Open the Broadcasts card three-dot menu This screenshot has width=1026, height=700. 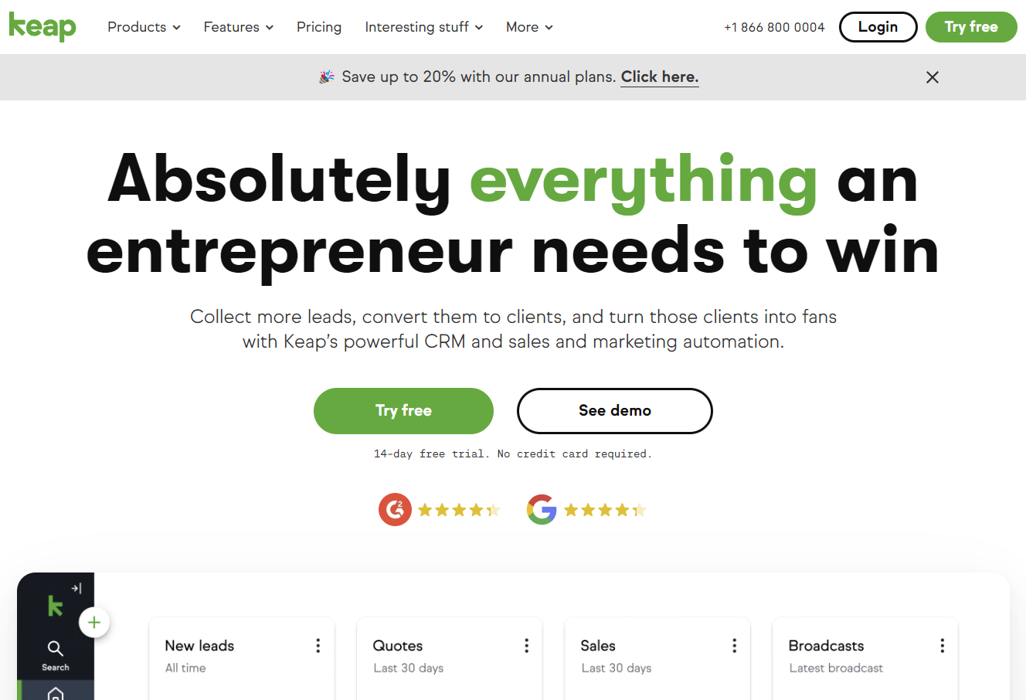coord(942,646)
